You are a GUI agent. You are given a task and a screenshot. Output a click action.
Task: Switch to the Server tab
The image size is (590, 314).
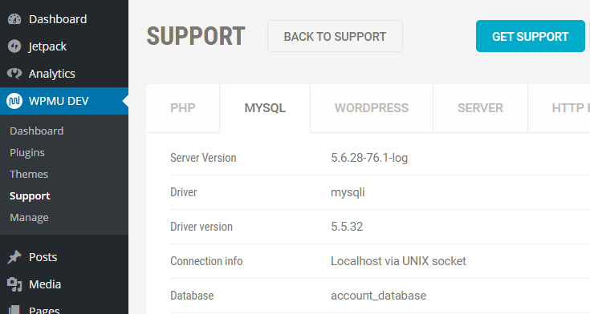[480, 108]
